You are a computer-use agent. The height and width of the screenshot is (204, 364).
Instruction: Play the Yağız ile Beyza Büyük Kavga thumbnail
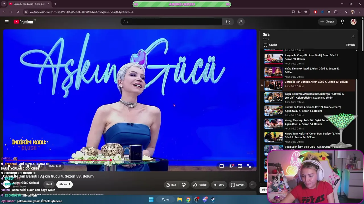point(274,97)
